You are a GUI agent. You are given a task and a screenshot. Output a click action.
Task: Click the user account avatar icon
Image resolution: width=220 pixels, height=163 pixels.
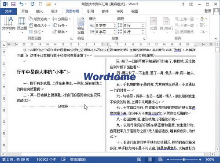pos(216,11)
